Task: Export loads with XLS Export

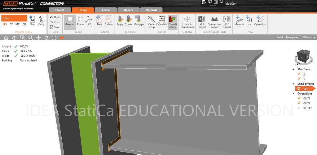Action: point(227,22)
